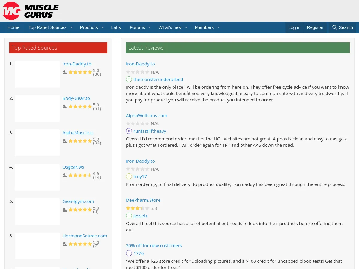Click themonsterunderurbed's avatar icon
Viewport: 359px width, 269px height.
(129, 79)
